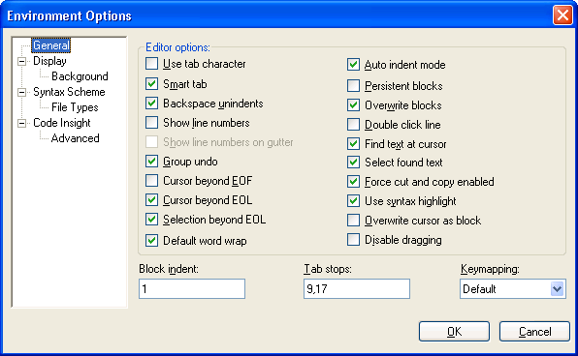Open Code Insight settings
578x356 pixels.
pyautogui.click(x=61, y=123)
